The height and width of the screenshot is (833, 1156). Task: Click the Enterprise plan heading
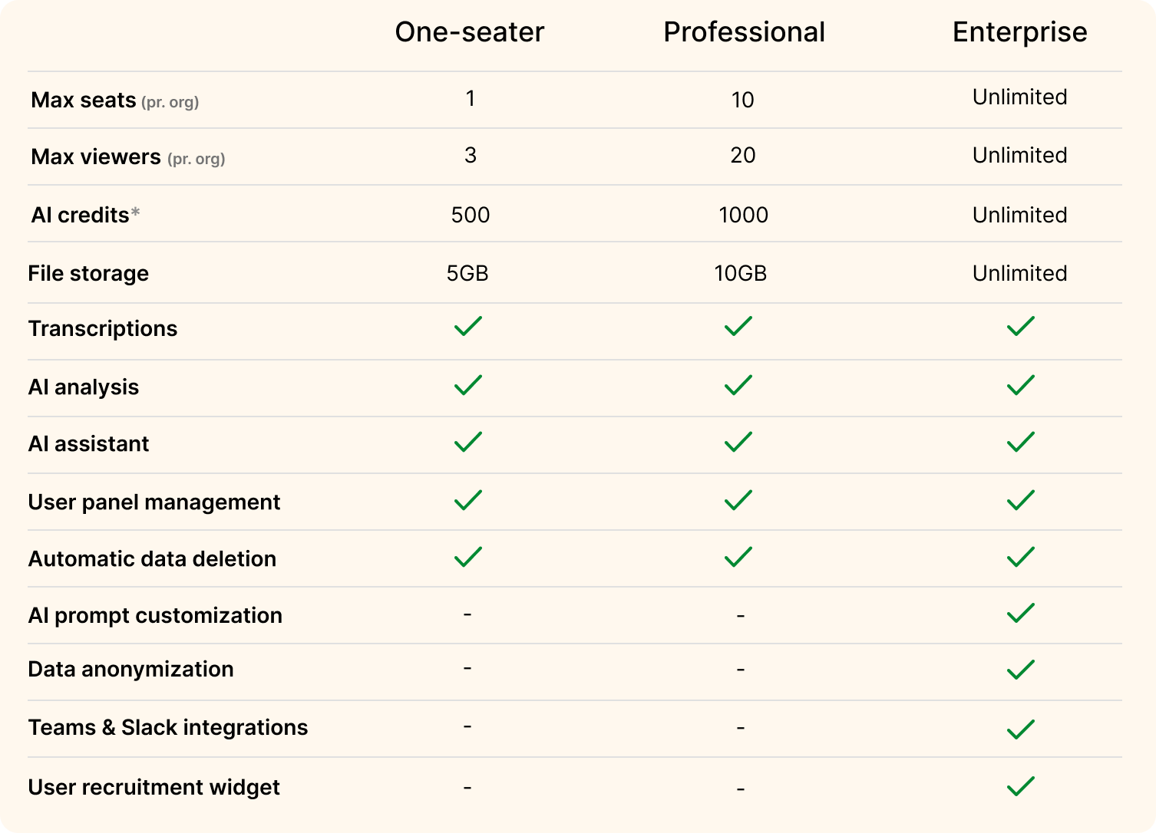click(x=1019, y=32)
